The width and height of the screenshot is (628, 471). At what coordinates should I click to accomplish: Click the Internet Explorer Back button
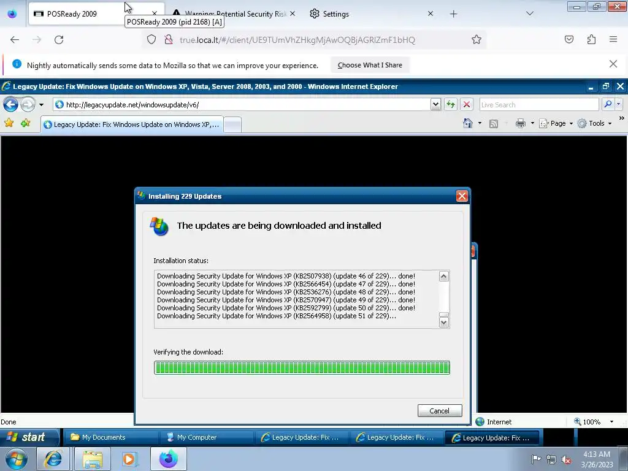click(x=11, y=105)
